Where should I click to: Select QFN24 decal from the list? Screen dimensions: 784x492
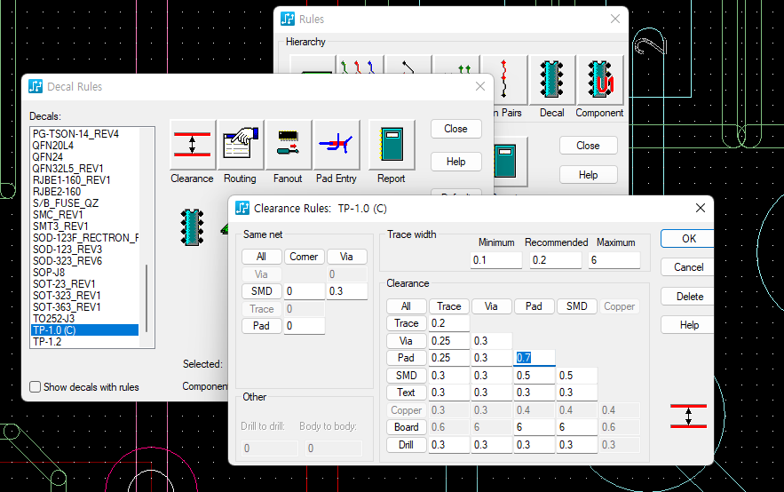pyautogui.click(x=48, y=157)
